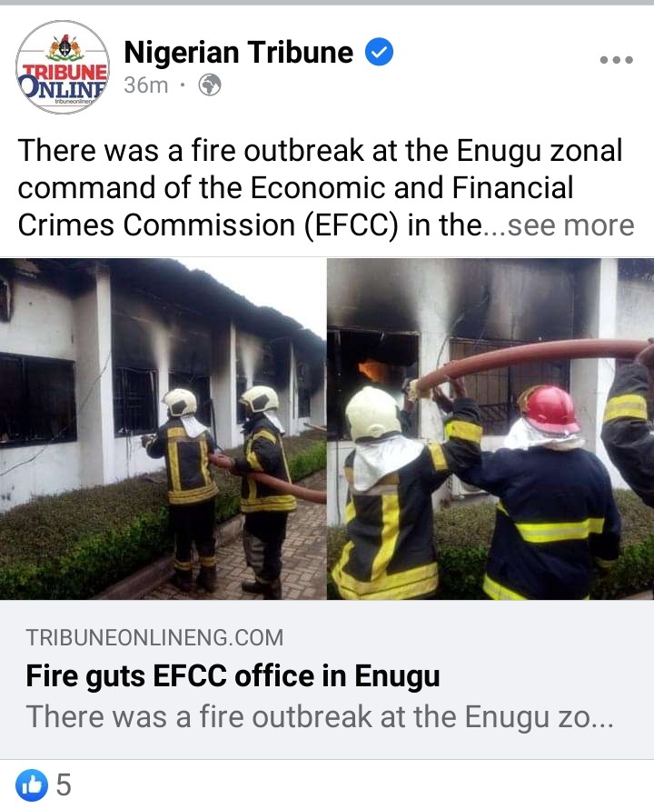View who reacted via the count 5

pos(64,784)
